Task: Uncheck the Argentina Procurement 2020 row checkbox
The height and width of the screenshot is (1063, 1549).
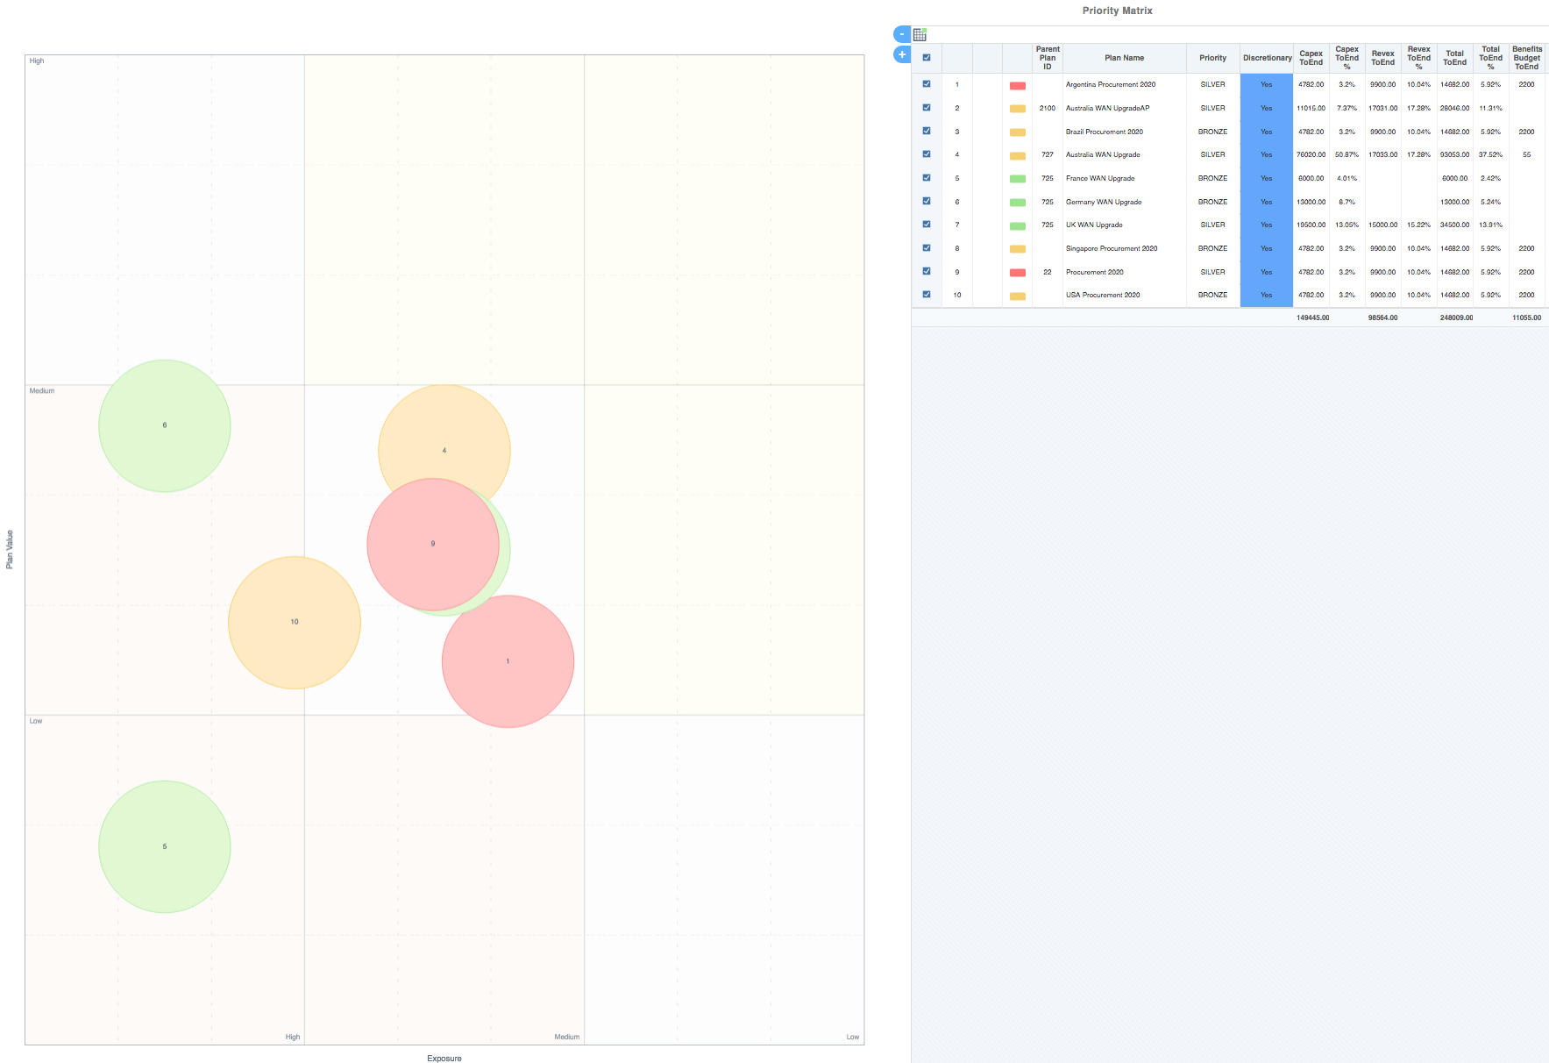Action: pyautogui.click(x=927, y=84)
